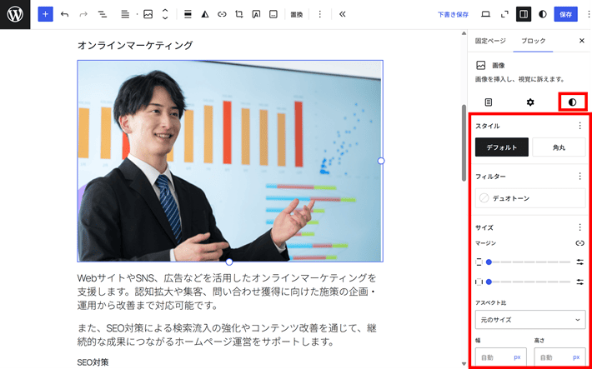Select the デフォルト image style

pos(502,147)
